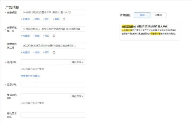Add +节日 placeholder under 创意标题
Viewport: 191px width, 122px height.
(46, 19)
